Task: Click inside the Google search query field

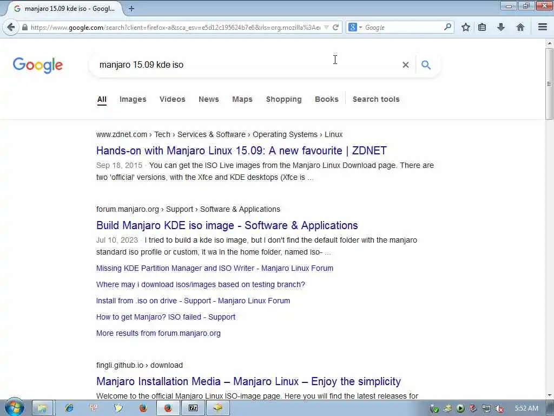Action: tap(247, 65)
